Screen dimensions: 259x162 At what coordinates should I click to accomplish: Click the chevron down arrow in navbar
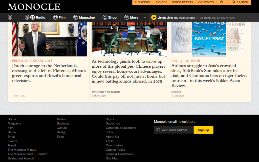coord(145,17)
